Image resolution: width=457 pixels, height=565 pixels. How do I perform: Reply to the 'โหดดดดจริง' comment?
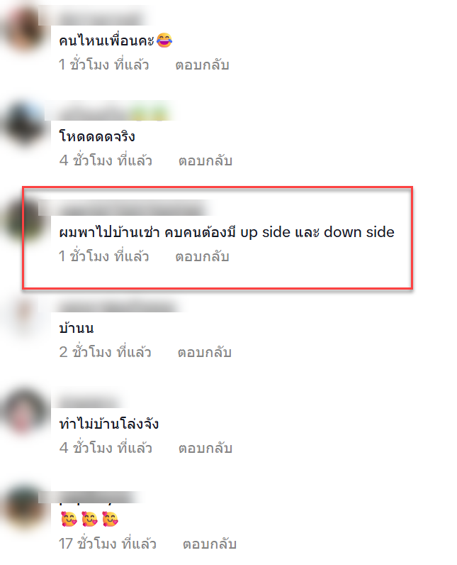pos(205,161)
